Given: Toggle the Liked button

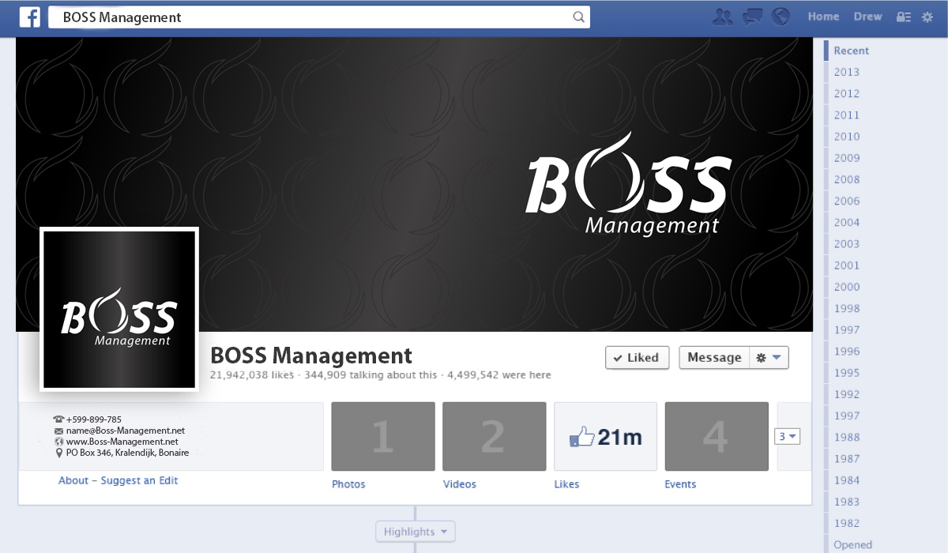Looking at the screenshot, I should (637, 357).
